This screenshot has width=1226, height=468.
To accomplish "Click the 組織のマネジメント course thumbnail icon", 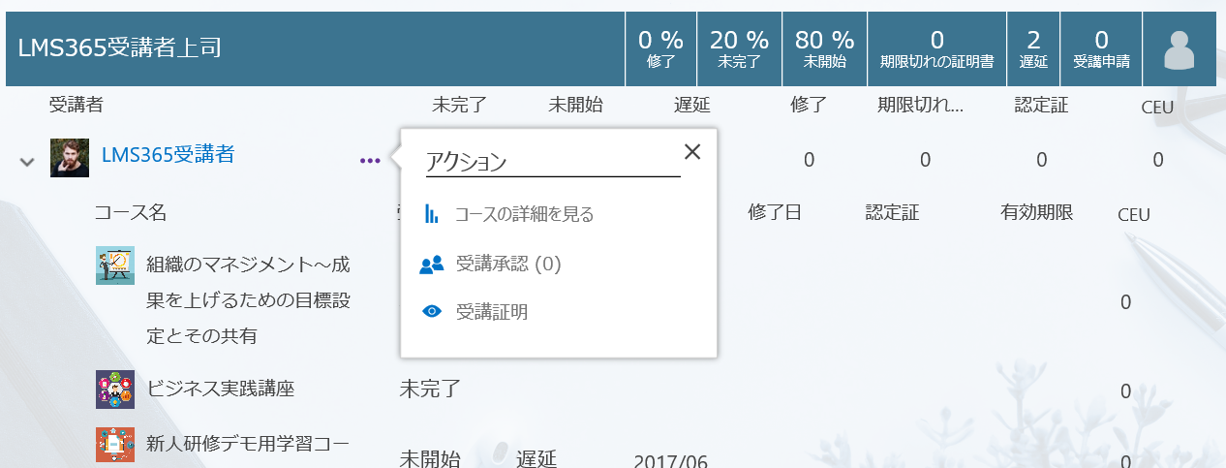I will [115, 265].
